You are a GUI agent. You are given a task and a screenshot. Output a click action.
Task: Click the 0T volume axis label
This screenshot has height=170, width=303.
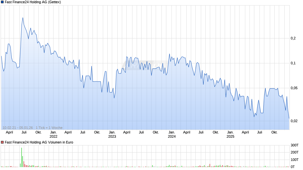click(293, 167)
